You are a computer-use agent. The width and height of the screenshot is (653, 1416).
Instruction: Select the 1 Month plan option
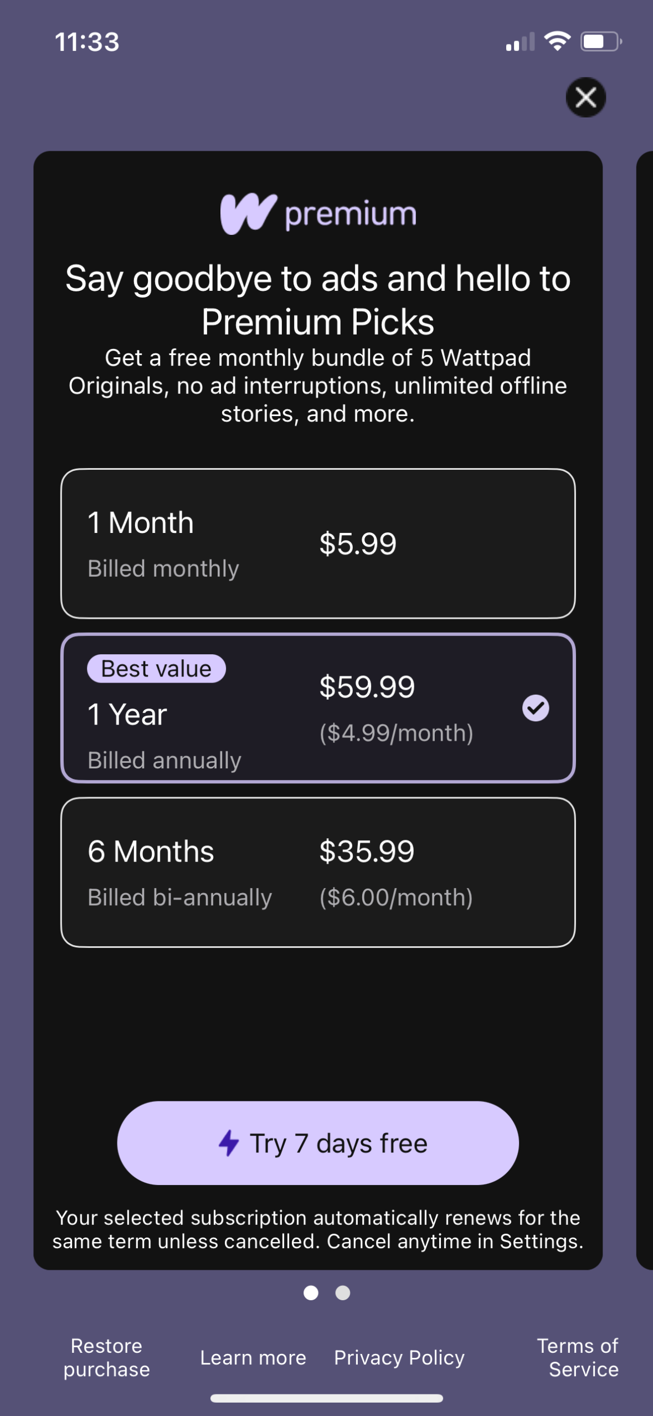(318, 543)
